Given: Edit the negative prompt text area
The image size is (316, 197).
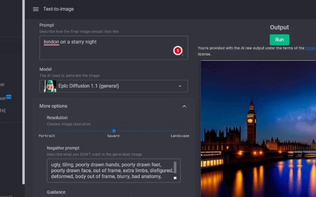Looking at the screenshot, I should (114, 171).
